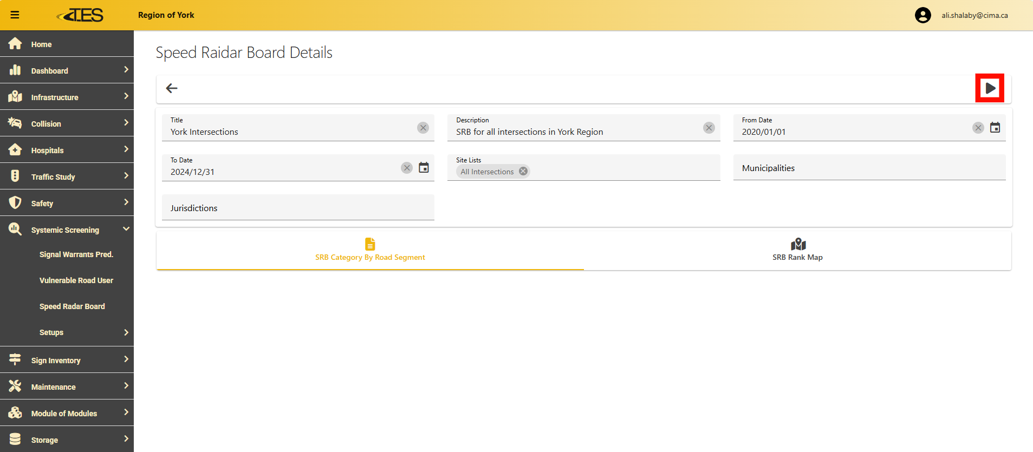Open the Jurisdictions dropdown

(x=298, y=208)
